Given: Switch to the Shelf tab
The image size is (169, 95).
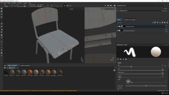Looking at the screenshot, I should (x=5, y=65).
